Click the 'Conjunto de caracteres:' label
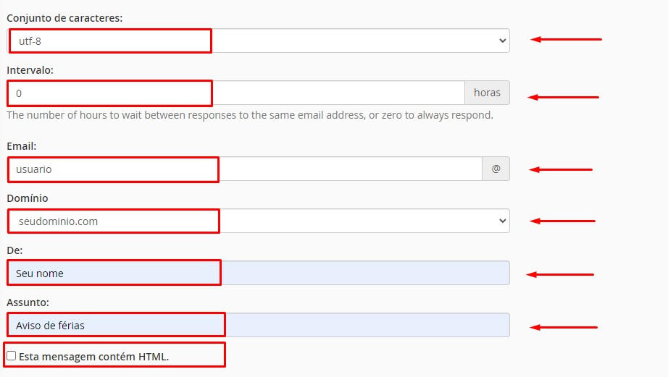The width and height of the screenshot is (668, 377). coord(64,18)
